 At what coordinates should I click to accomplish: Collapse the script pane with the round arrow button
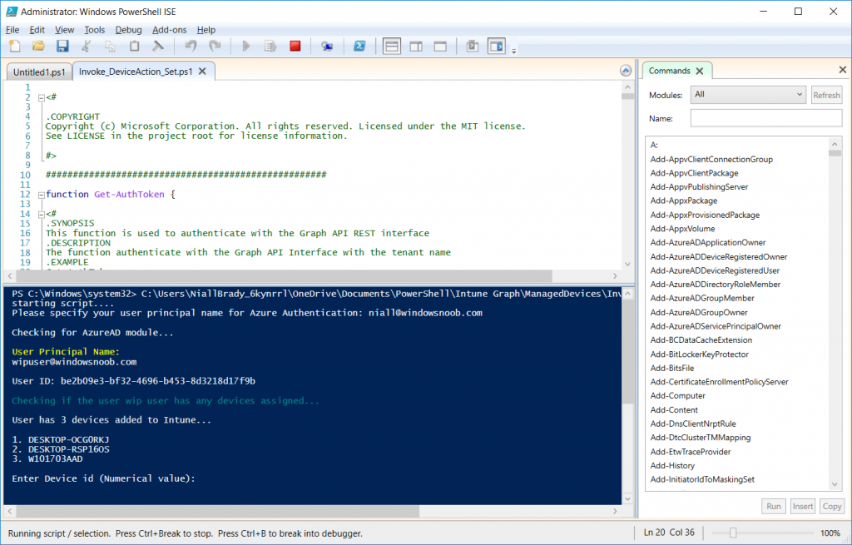626,71
